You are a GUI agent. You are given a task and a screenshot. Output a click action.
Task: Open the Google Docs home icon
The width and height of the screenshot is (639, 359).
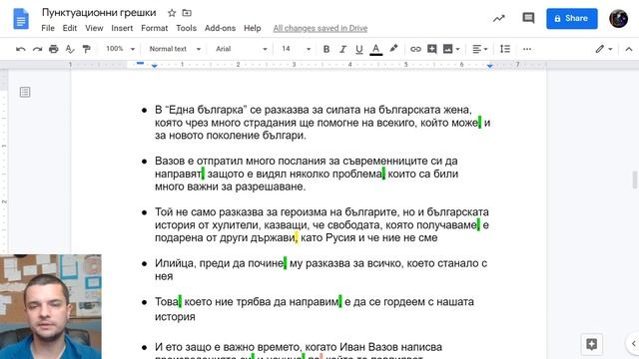click(21, 19)
